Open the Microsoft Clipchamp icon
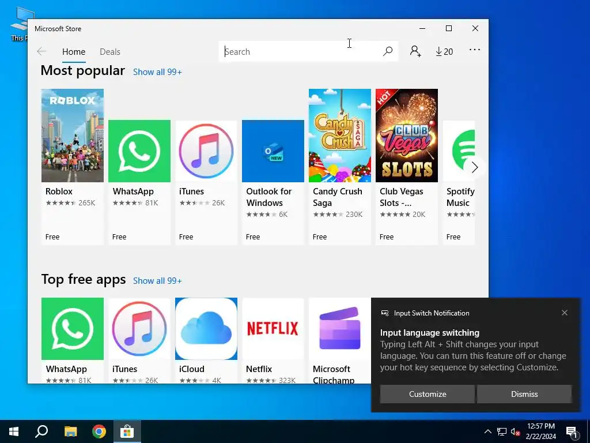Image resolution: width=590 pixels, height=443 pixels. [340, 329]
